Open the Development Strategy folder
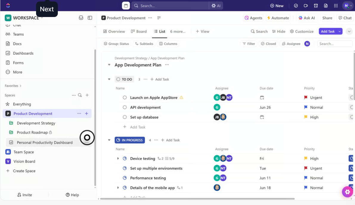Image resolution: width=355 pixels, height=205 pixels. [x=36, y=123]
